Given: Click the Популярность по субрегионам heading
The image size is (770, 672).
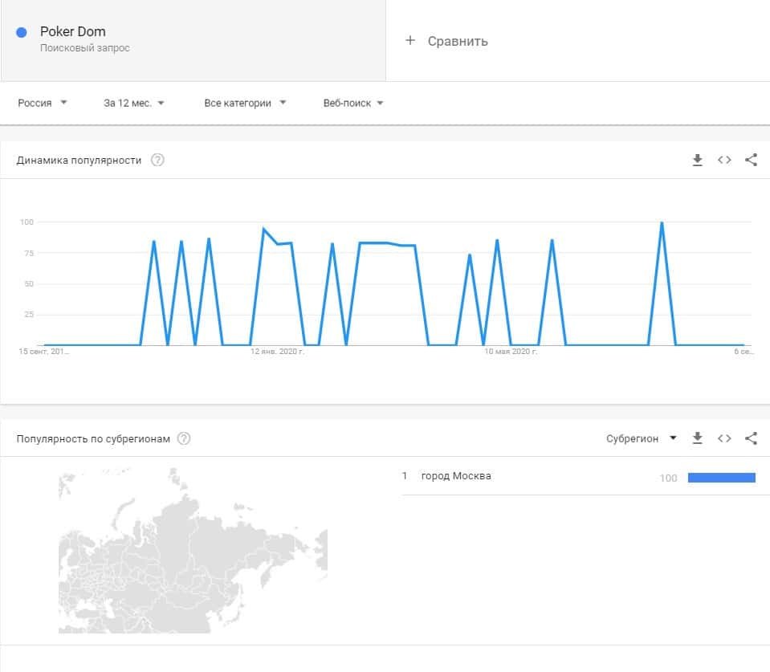Looking at the screenshot, I should (x=93, y=439).
